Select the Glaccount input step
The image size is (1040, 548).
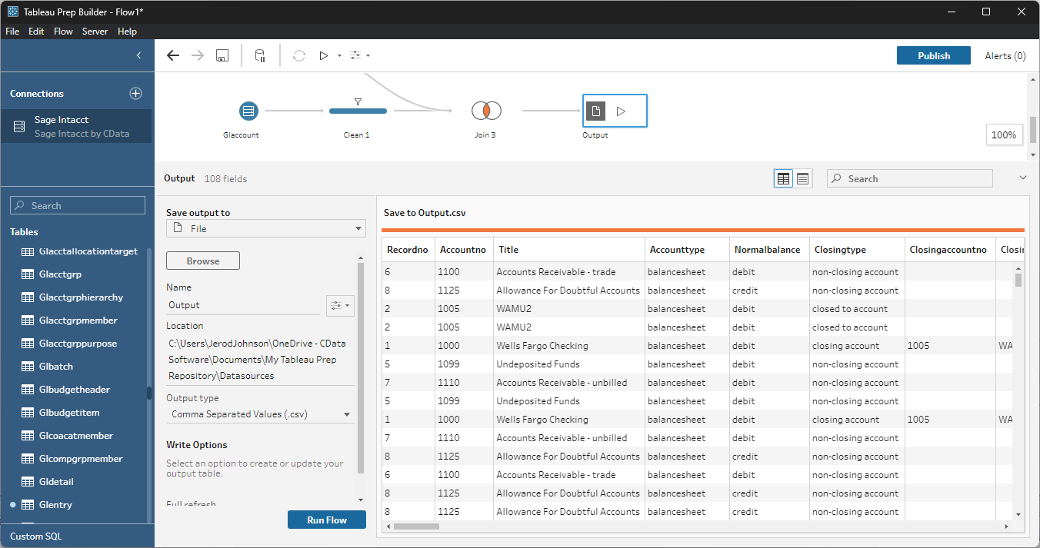coord(248,111)
